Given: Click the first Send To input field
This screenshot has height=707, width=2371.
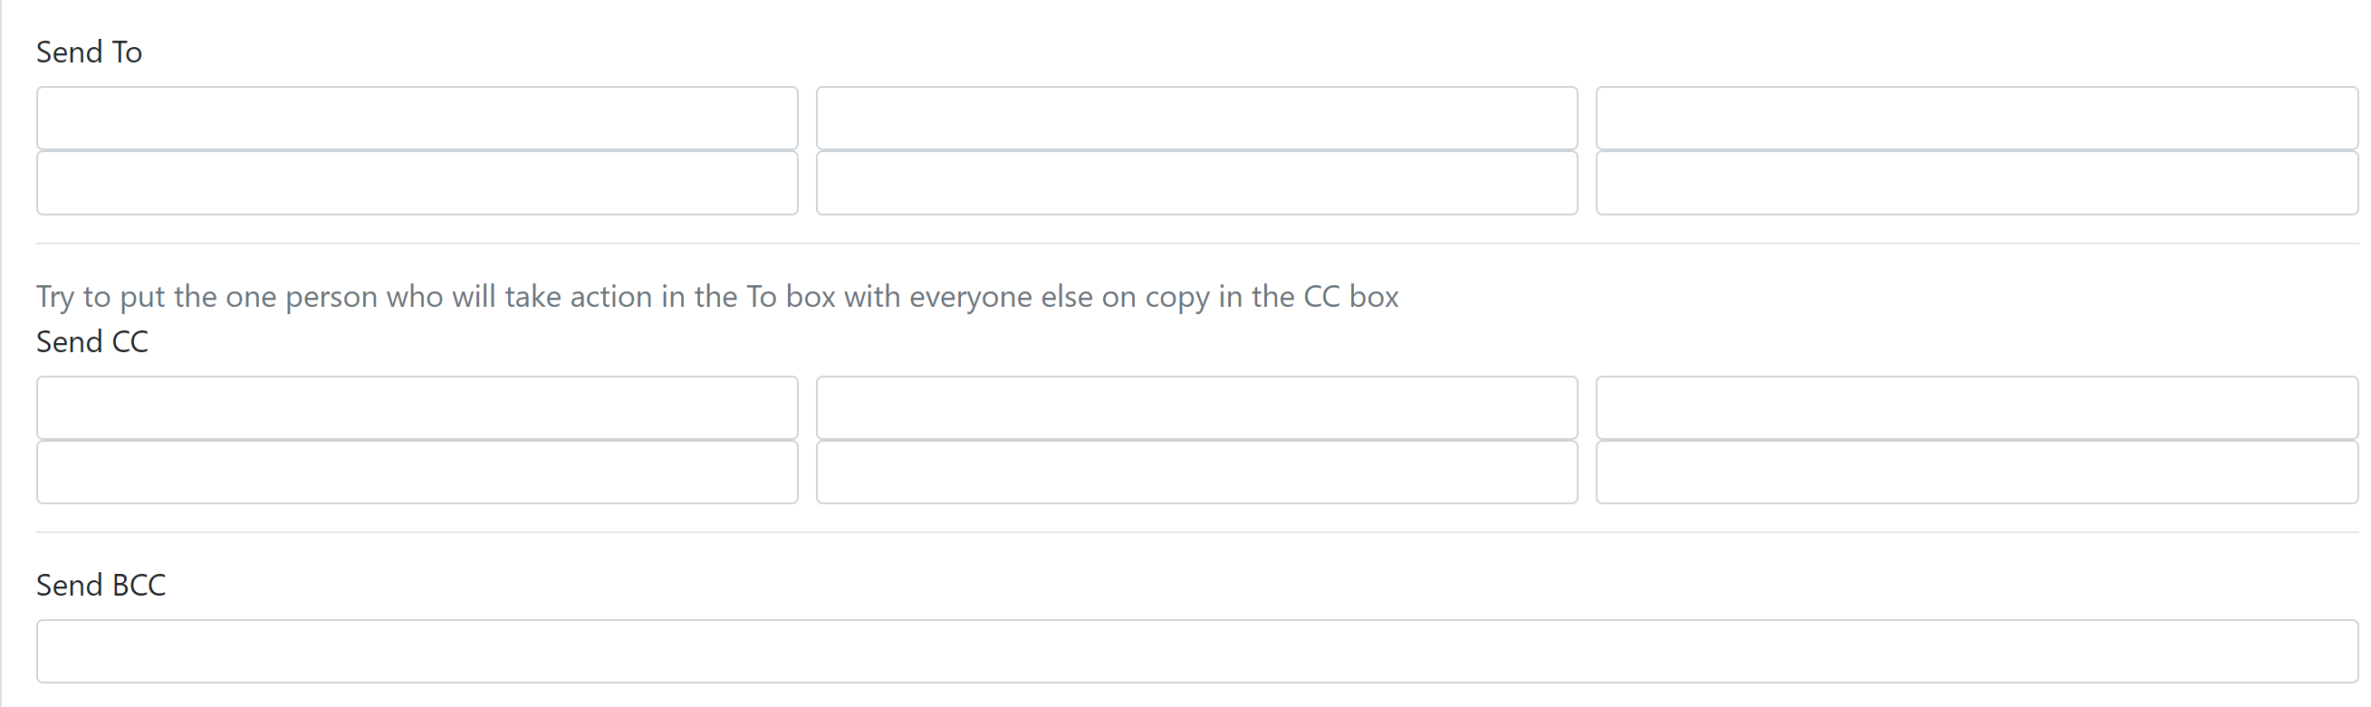Looking at the screenshot, I should (417, 118).
